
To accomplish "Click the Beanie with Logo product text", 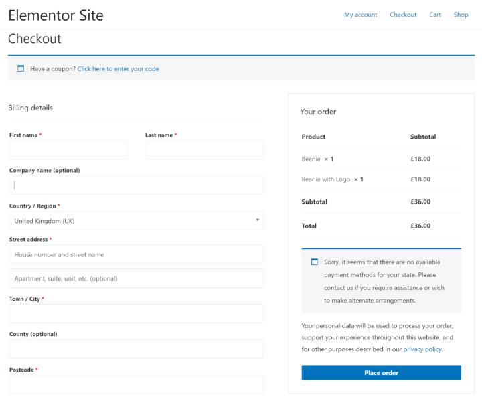I will pos(326,179).
